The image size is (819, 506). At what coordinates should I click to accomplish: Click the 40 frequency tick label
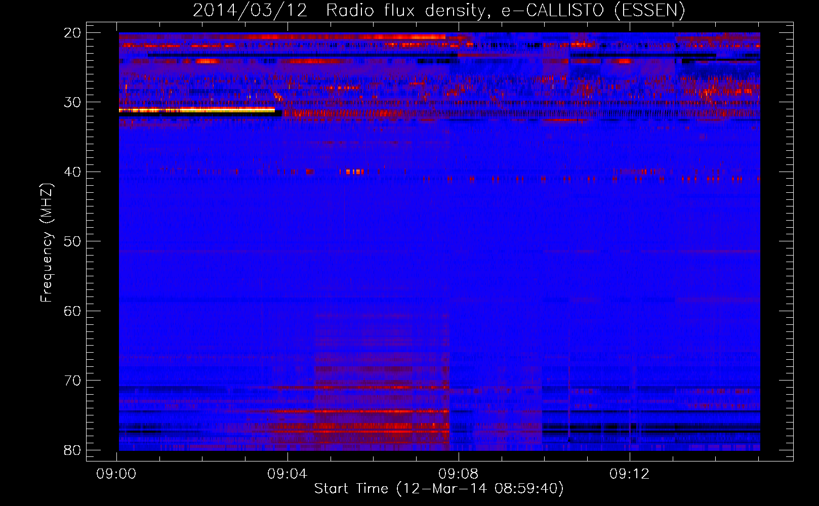(x=73, y=172)
